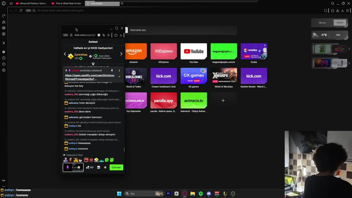This screenshot has width=352, height=198.
Task: Select the Hızlı Erişim tab
Action: (102, 4)
